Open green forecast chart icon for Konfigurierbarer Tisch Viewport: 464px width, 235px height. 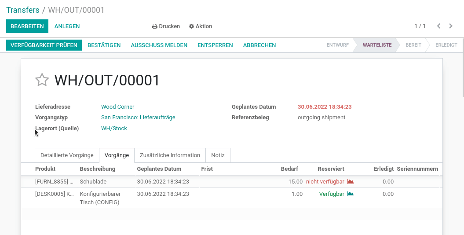pyautogui.click(x=351, y=194)
